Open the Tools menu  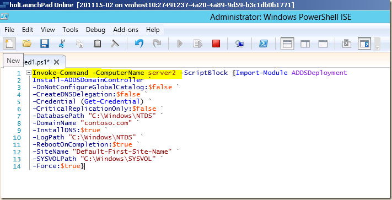point(70,30)
